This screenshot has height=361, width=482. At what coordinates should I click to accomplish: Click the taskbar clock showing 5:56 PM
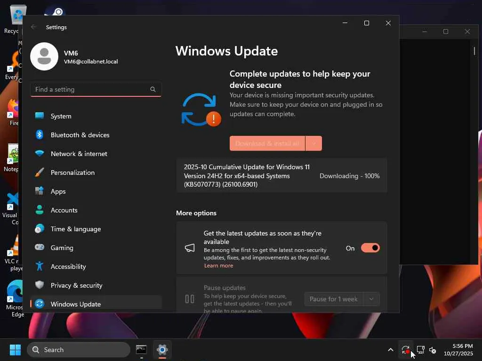(x=458, y=350)
